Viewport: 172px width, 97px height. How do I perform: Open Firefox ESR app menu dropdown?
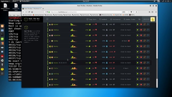pos(25,1)
